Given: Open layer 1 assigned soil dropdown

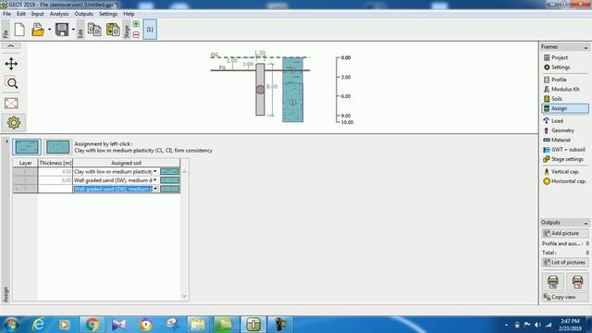Looking at the screenshot, I should click(154, 171).
